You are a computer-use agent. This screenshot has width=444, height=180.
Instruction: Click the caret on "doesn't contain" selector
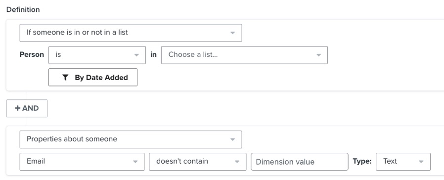click(237, 162)
